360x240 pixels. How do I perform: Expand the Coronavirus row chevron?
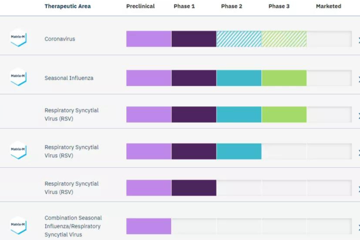click(x=358, y=41)
